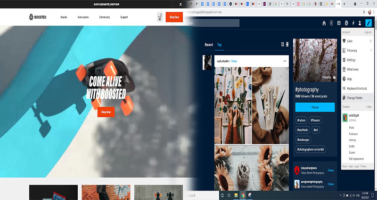Open Posts under the Untitled blog
This screenshot has height=200, width=377.
pyautogui.click(x=352, y=128)
